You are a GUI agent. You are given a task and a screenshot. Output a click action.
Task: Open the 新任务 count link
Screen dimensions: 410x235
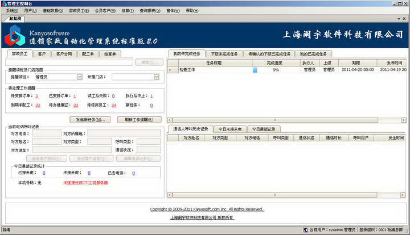pos(151,105)
